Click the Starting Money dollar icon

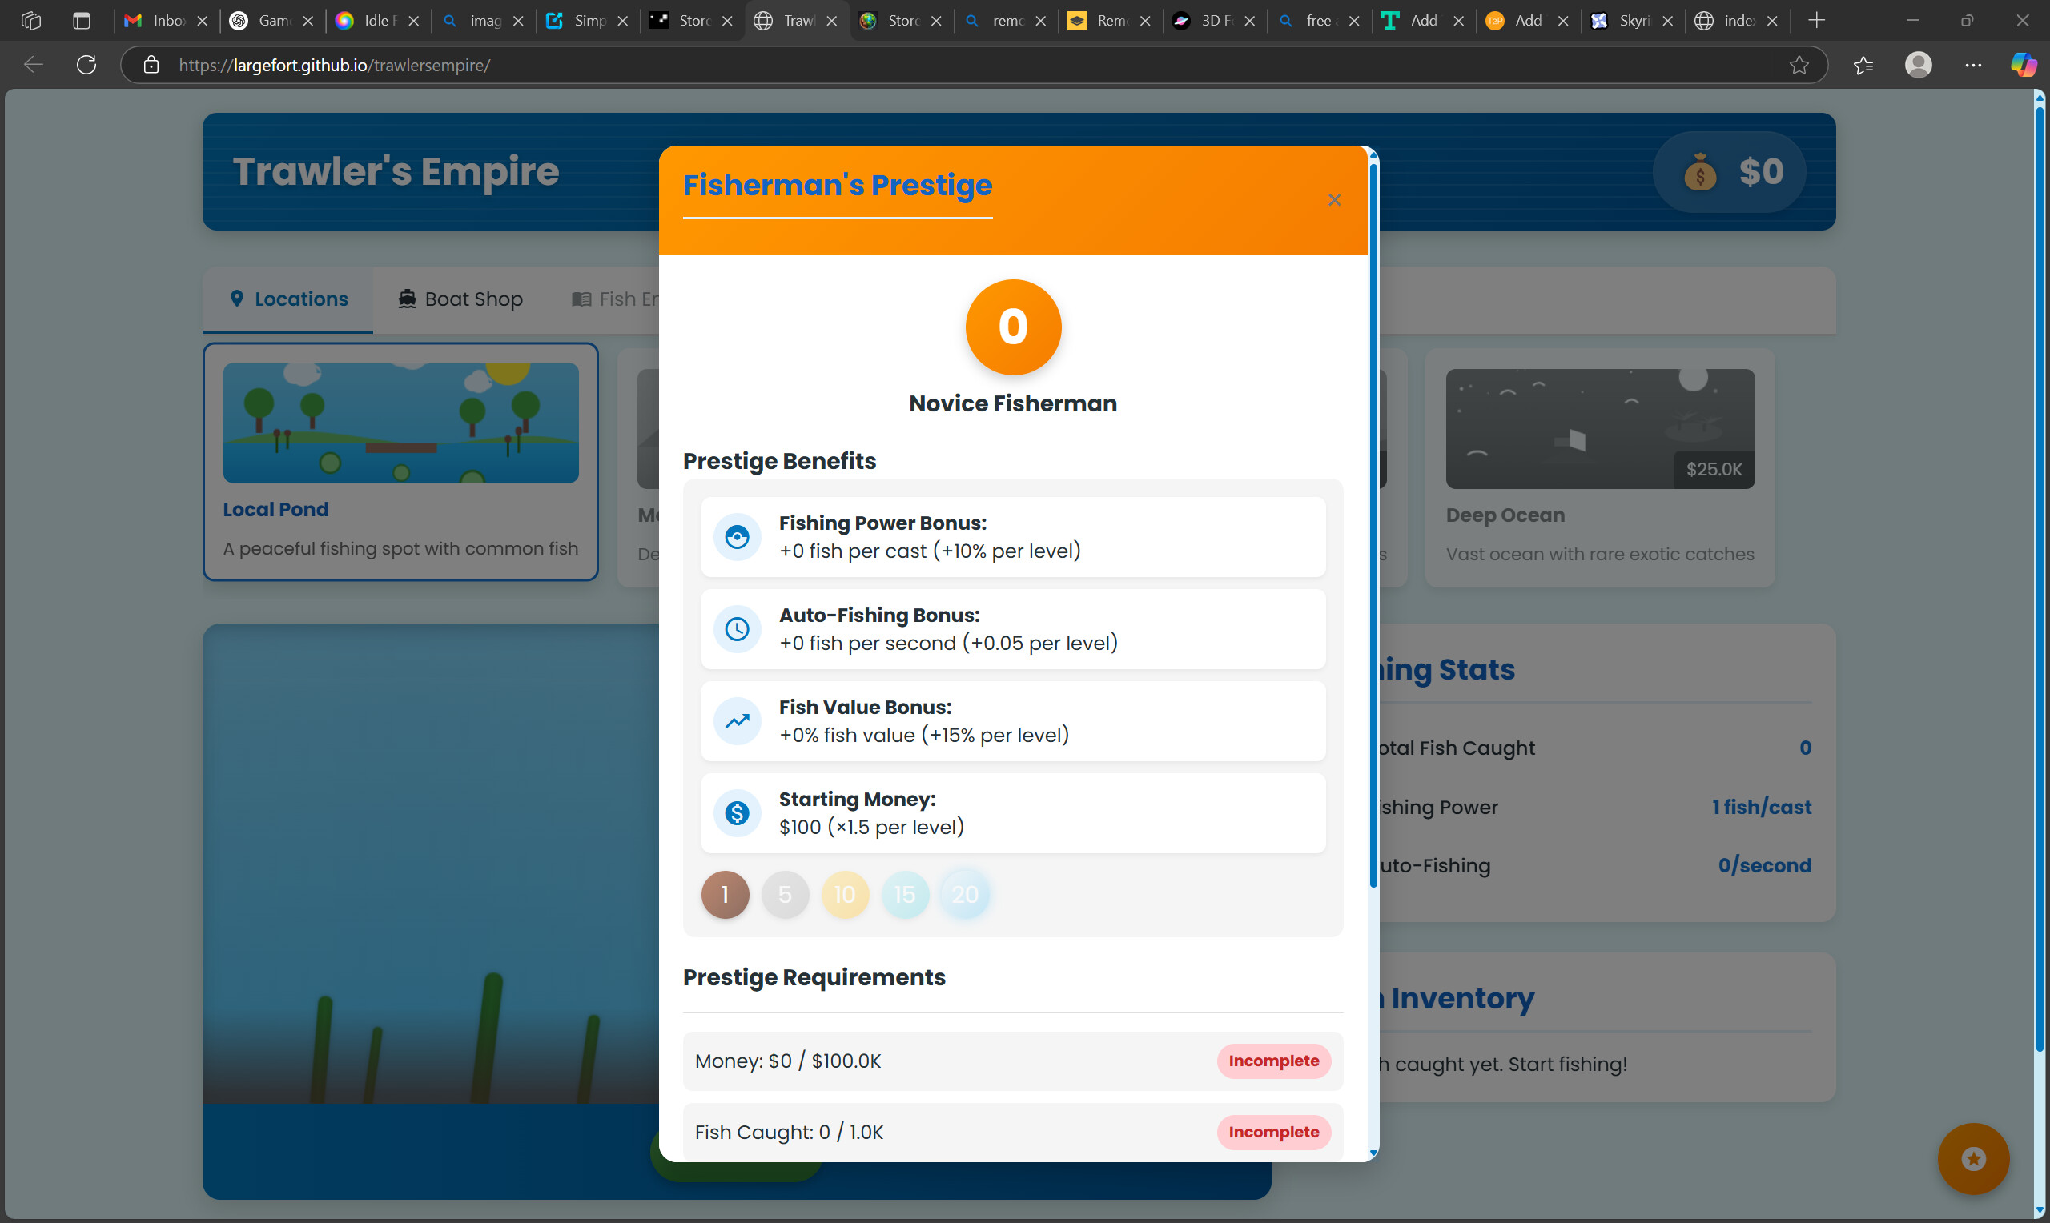[737, 813]
